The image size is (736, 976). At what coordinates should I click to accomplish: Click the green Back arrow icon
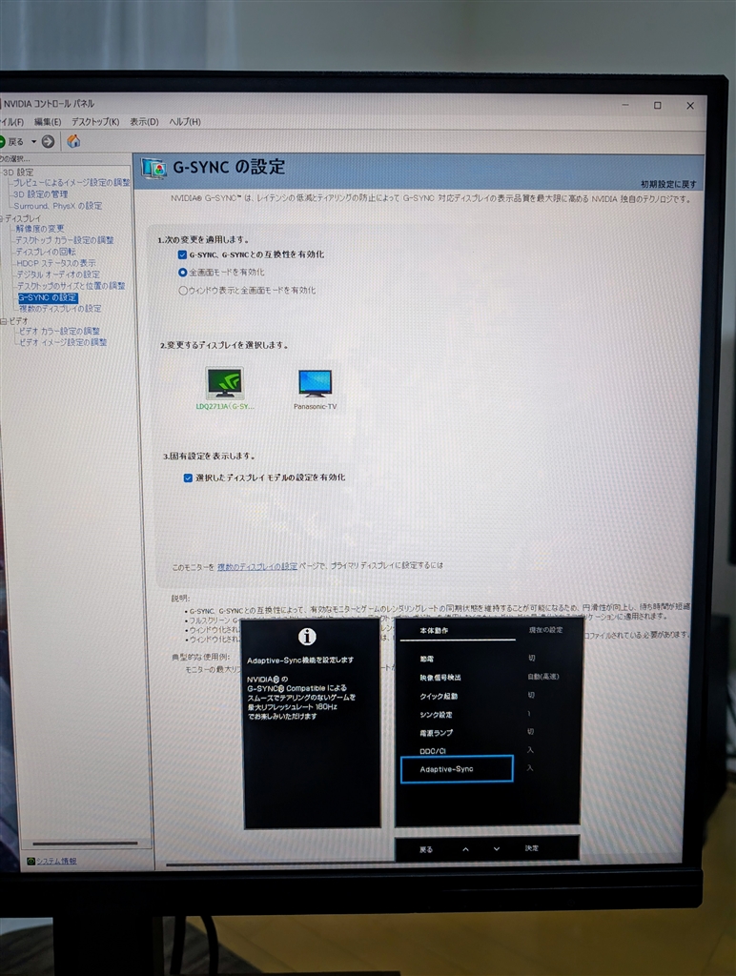(x=2, y=142)
